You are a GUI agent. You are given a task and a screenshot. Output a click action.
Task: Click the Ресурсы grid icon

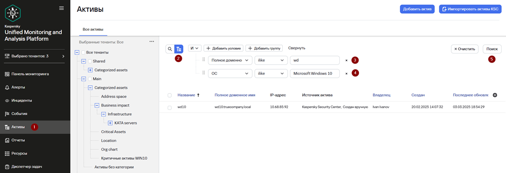pyautogui.click(x=7, y=154)
